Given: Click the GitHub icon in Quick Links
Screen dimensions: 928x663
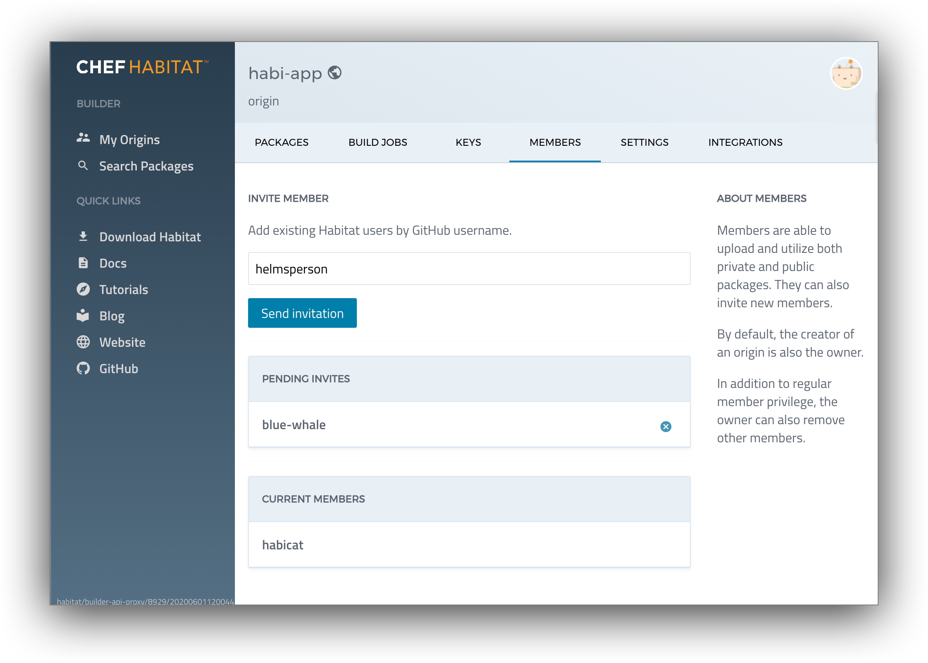Looking at the screenshot, I should tap(83, 368).
